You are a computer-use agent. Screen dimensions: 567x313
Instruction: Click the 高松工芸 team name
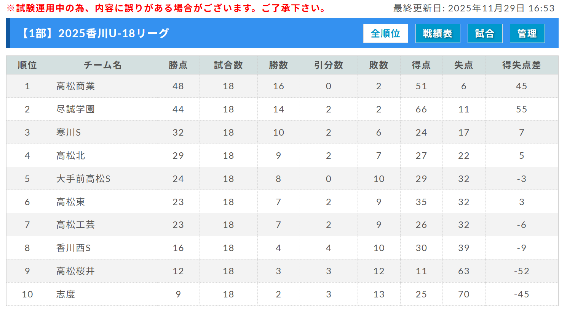coord(75,225)
